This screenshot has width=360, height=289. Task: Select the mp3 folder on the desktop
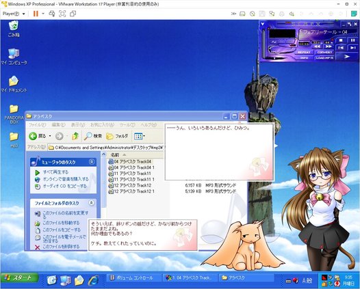[14, 140]
